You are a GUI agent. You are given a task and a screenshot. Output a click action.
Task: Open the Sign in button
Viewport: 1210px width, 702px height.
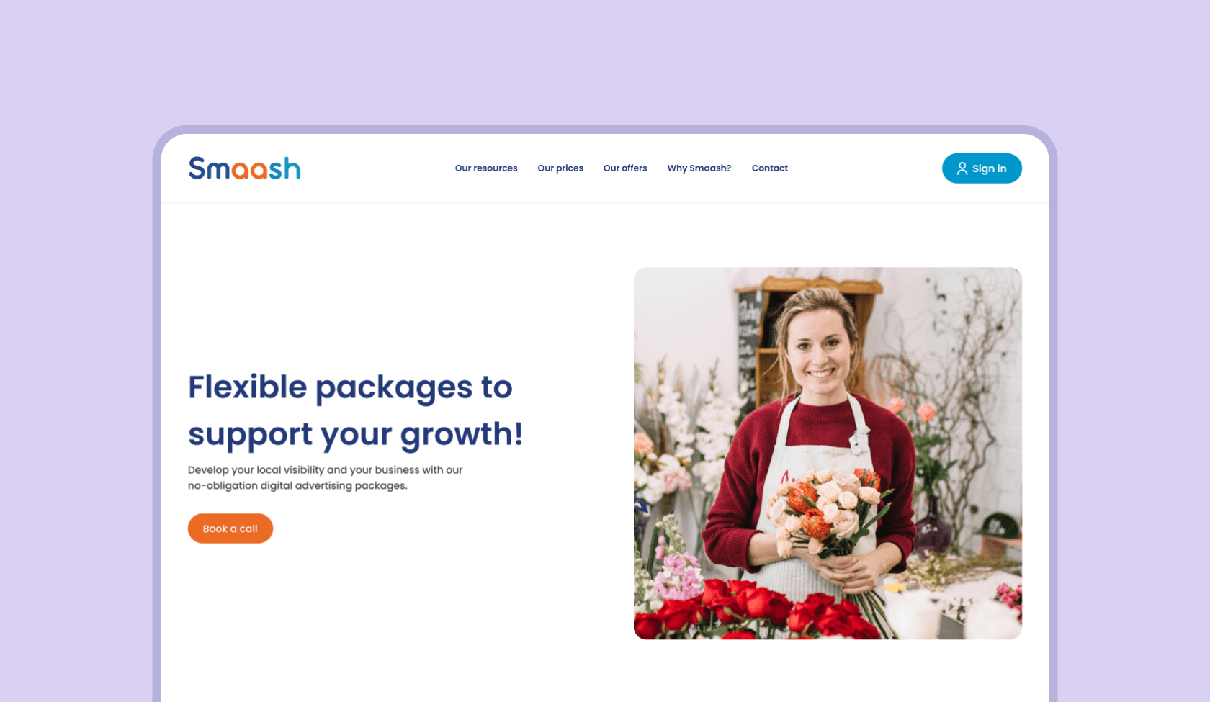982,168
